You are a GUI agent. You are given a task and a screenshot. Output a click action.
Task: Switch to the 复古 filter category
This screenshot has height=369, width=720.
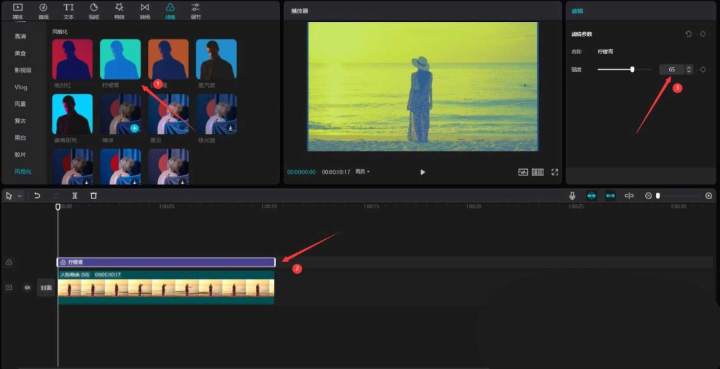pyautogui.click(x=21, y=121)
